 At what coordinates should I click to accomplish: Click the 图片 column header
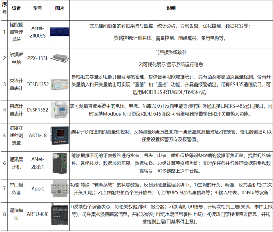click(60, 8)
